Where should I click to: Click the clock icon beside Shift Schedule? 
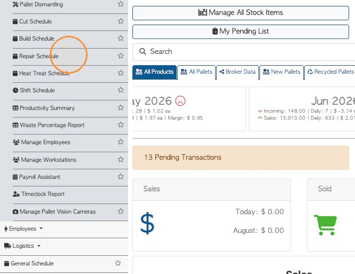coord(15,90)
